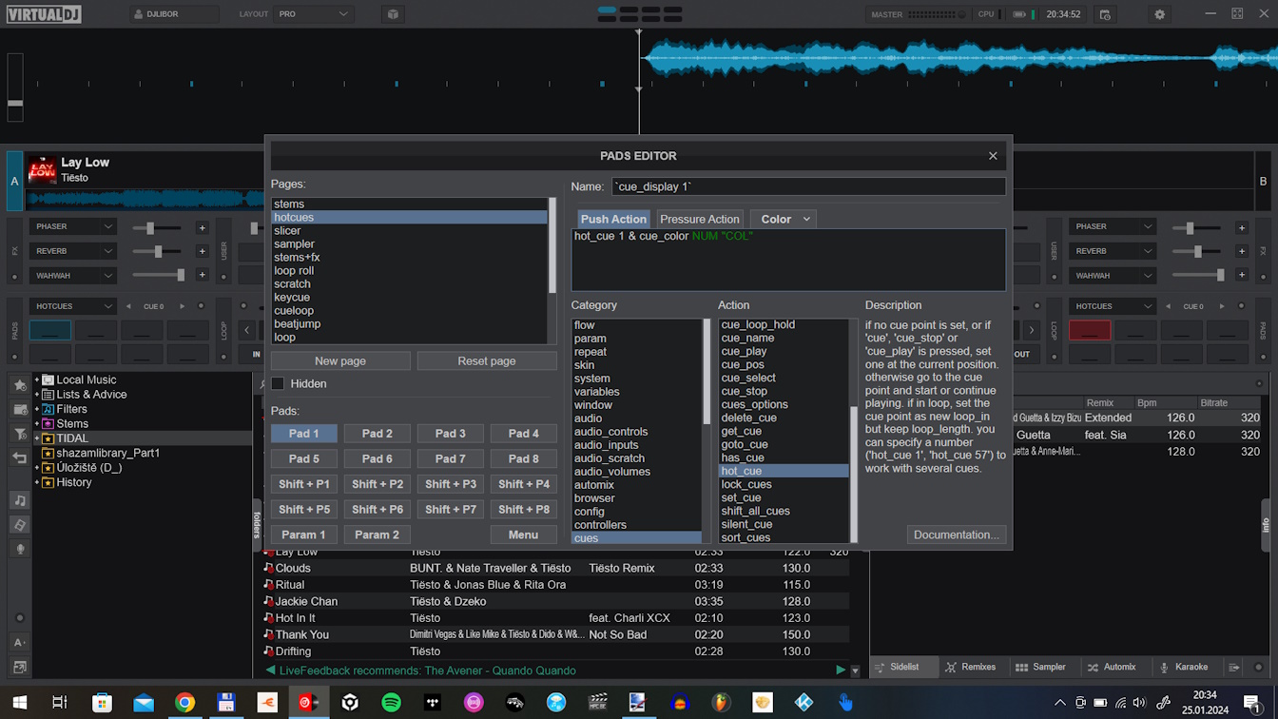The image size is (1278, 719).
Task: Go to next cue on right deck
Action: [1222, 306]
